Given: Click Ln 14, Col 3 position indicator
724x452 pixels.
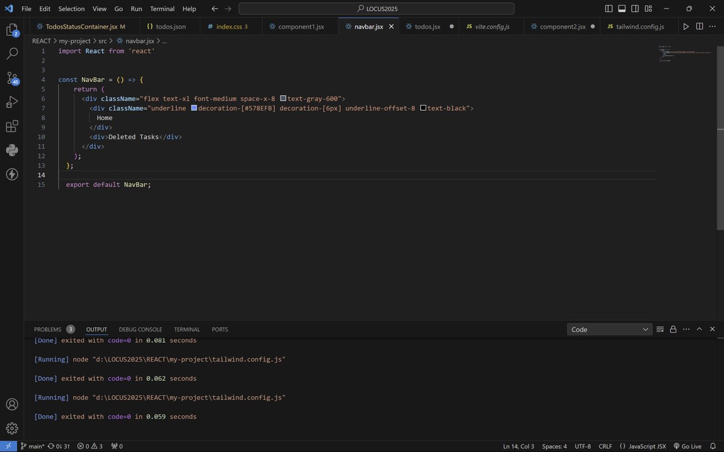Looking at the screenshot, I should (x=519, y=446).
